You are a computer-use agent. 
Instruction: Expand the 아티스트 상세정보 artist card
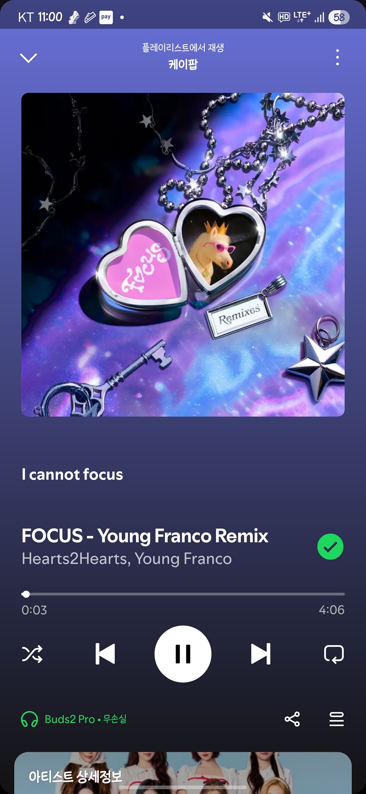pos(183,773)
